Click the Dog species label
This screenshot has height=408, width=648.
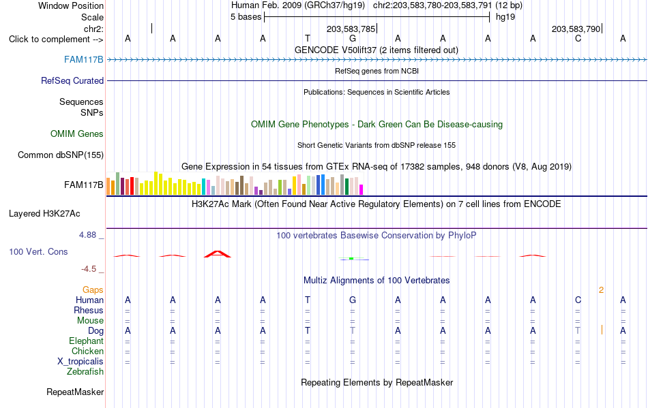click(95, 330)
